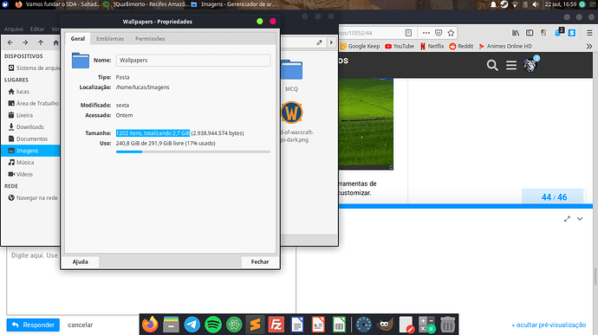The image size is (598, 335).
Task: Open the Reddit bookmark
Action: (461, 46)
